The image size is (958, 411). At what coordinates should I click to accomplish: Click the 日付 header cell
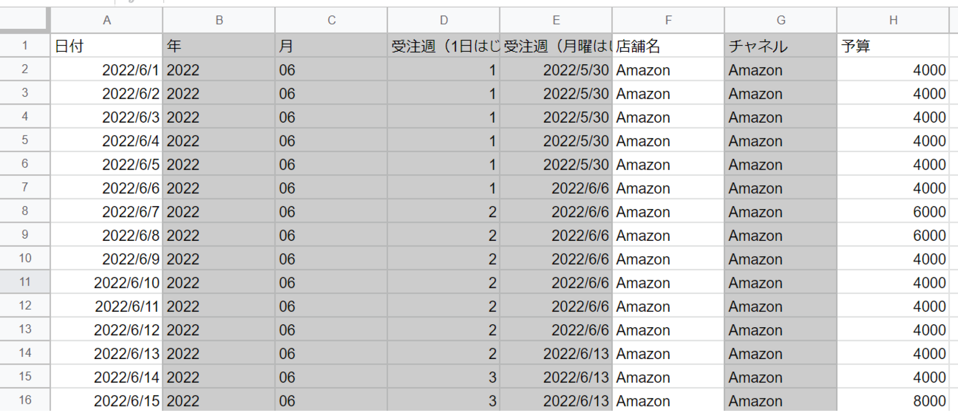pyautogui.click(x=107, y=46)
